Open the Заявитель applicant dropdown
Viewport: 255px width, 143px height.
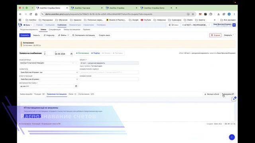tap(49, 72)
